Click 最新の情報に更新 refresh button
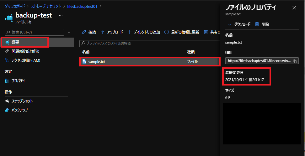The height and width of the screenshot is (156, 305). tap(182, 32)
